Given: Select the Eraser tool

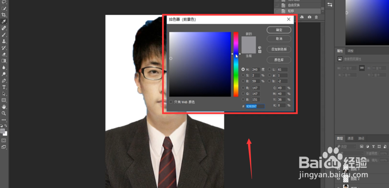Looking at the screenshot, I should pyautogui.click(x=4, y=54).
